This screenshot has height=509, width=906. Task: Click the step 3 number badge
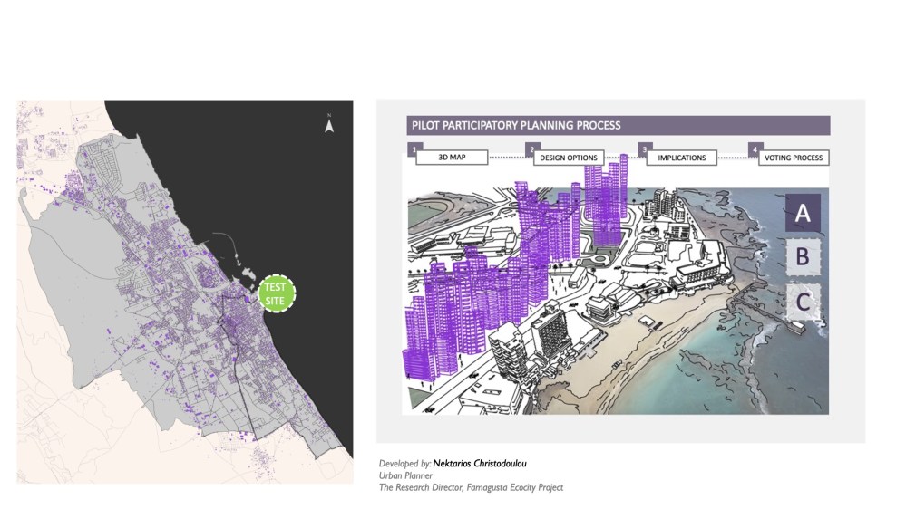coord(644,147)
